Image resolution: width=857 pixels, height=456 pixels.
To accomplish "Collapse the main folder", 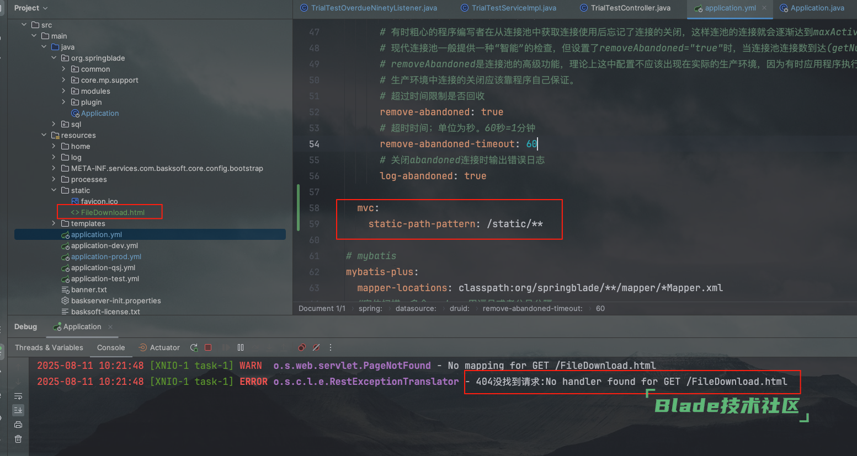I will tap(34, 36).
